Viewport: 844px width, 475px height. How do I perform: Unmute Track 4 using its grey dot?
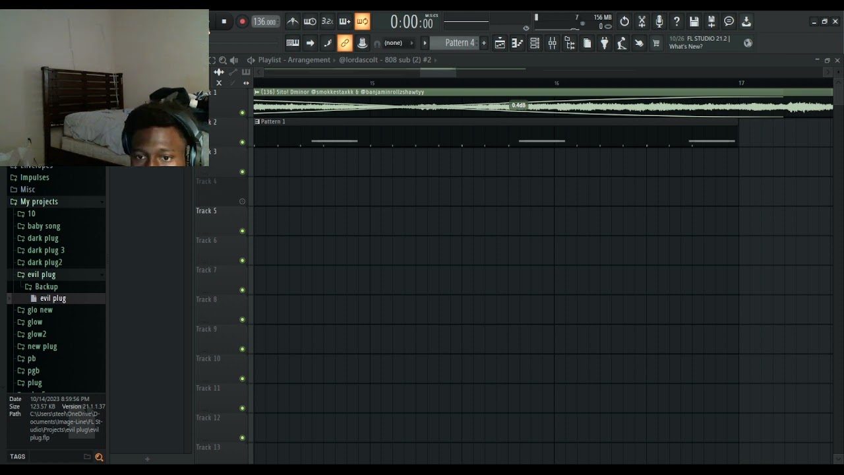[x=242, y=201]
